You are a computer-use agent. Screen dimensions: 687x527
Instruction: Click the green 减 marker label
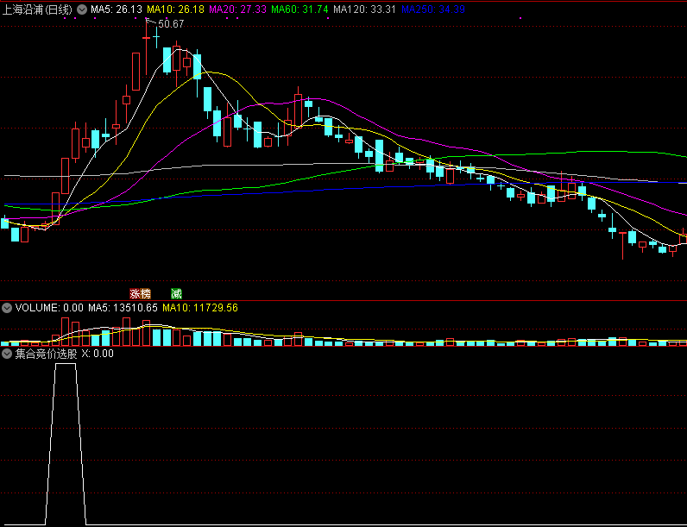(x=177, y=294)
